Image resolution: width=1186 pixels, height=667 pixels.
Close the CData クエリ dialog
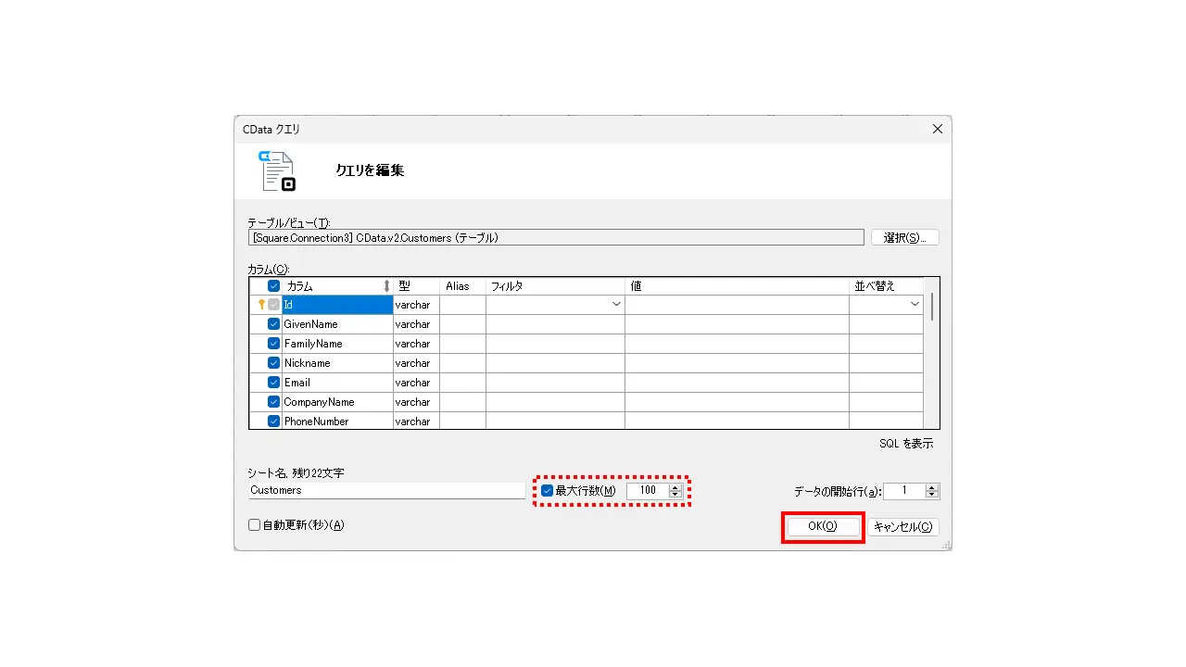937,130
